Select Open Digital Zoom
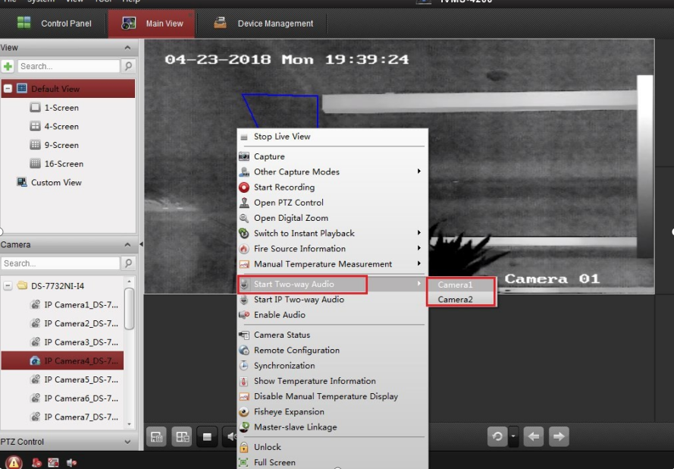 click(x=332, y=218)
